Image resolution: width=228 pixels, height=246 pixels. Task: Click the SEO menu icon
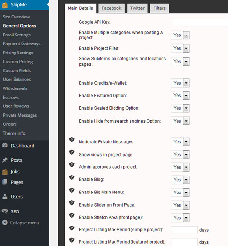coord(5,211)
